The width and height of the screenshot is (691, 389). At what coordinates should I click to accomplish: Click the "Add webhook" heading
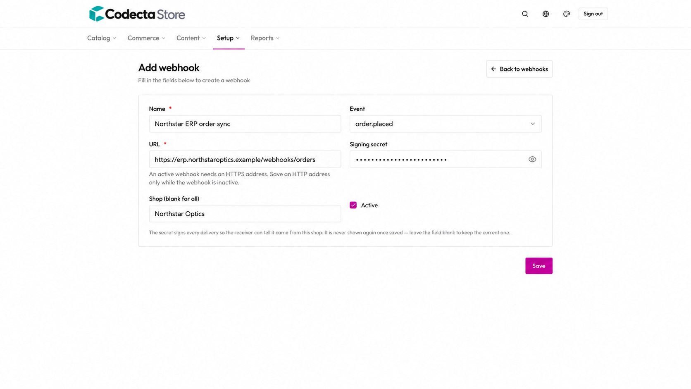click(169, 67)
